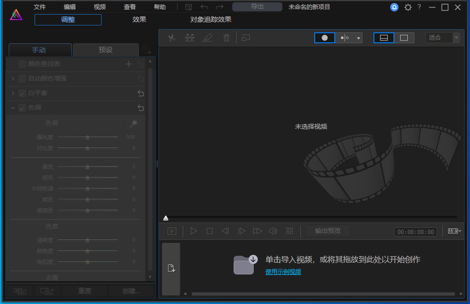Expand the 自动颜色增强 section
This screenshot has height=304, width=470.
tap(13, 78)
